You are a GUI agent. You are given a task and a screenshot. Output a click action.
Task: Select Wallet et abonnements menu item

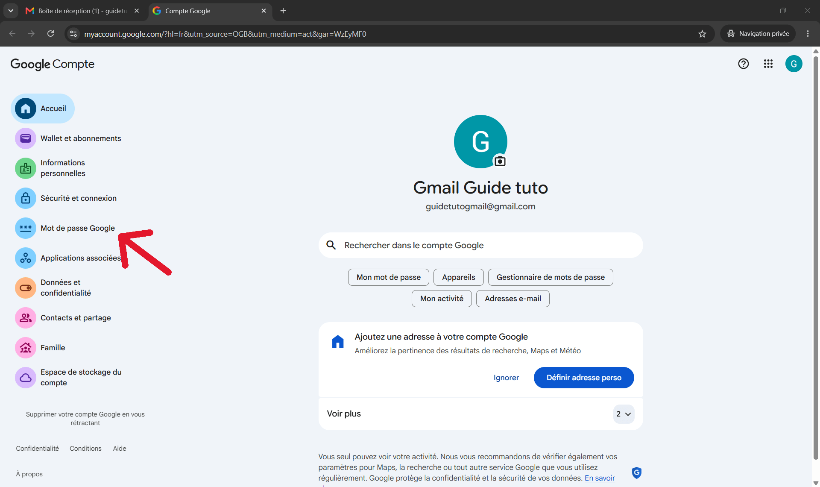(x=68, y=138)
